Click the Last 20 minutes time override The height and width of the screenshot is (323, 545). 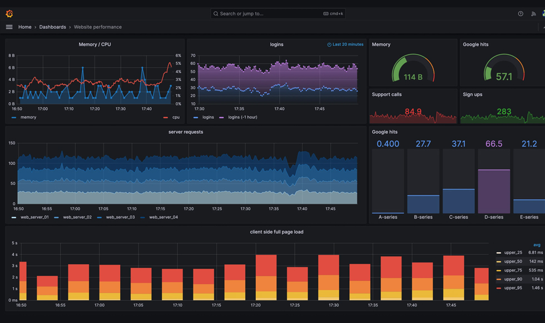348,44
